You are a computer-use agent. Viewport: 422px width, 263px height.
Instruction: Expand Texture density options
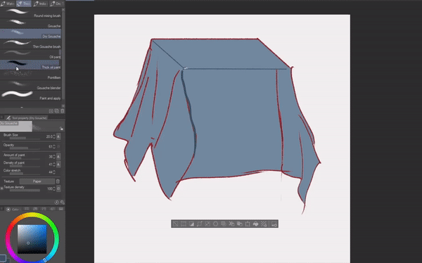coord(2,188)
